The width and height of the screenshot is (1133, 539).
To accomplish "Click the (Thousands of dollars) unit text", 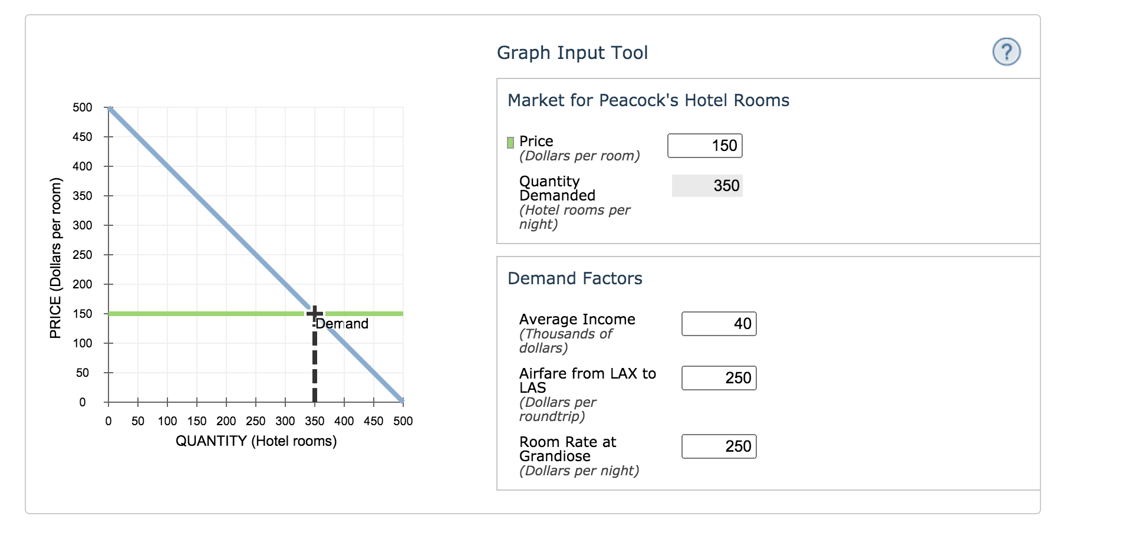I will (566, 341).
